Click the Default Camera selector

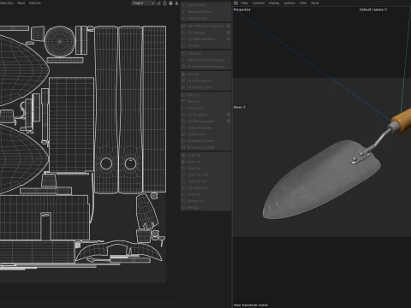coord(373,9)
